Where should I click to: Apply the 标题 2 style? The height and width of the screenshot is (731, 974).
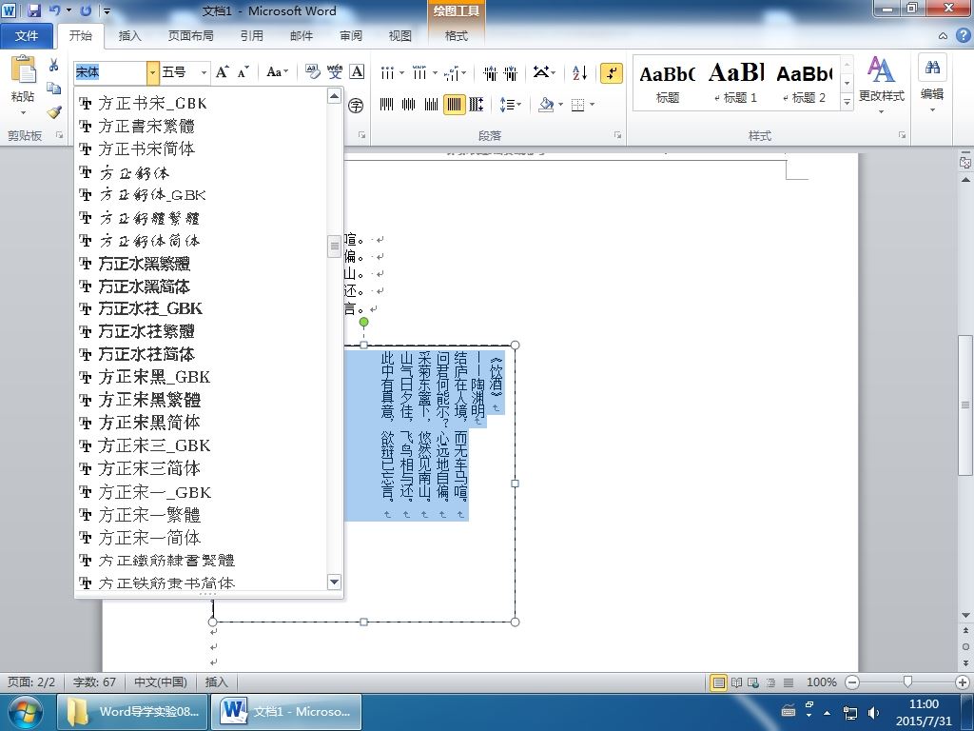point(804,82)
